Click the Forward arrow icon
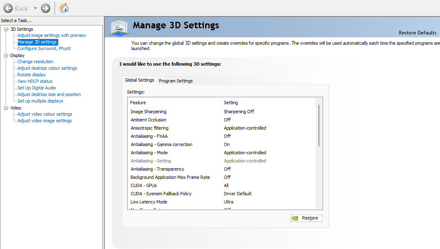The height and width of the screenshot is (249, 440). pos(46,9)
